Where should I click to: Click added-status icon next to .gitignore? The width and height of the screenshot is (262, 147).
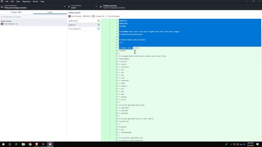(99, 24)
